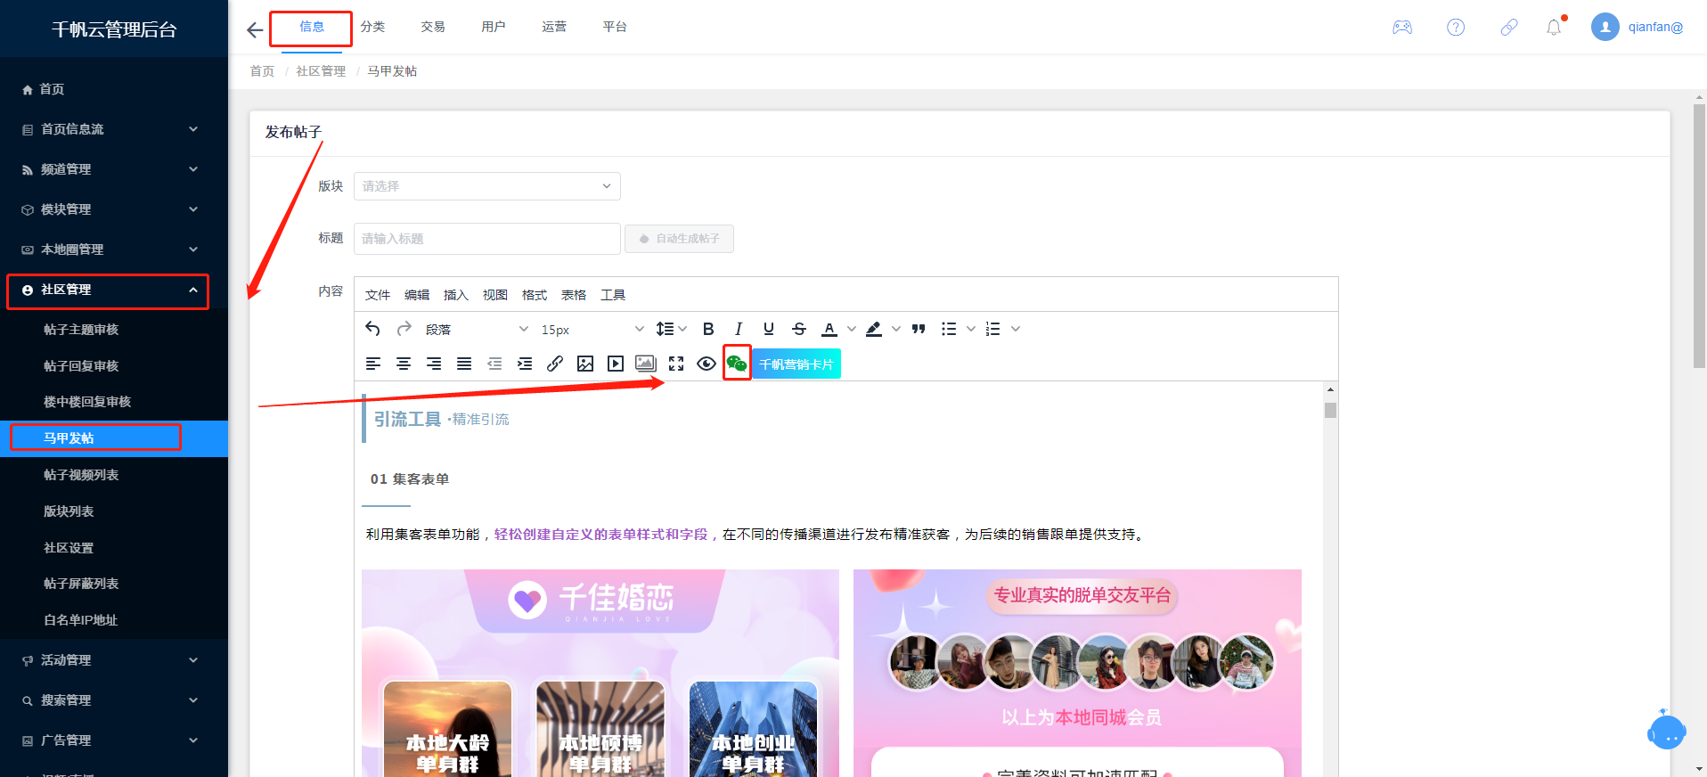
Task: Click the 标题 title input field
Action: click(487, 239)
